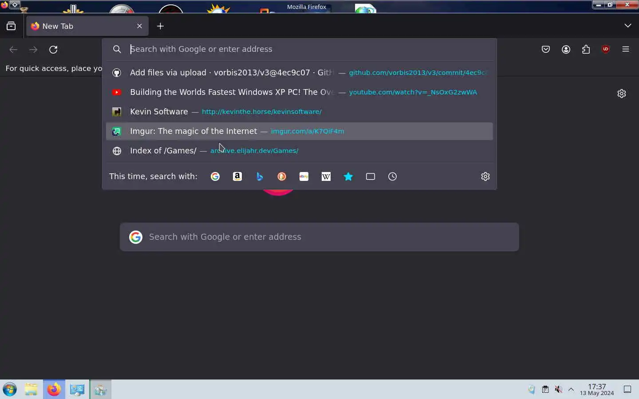Open the Start menu button
The image size is (639, 399).
coord(10,390)
